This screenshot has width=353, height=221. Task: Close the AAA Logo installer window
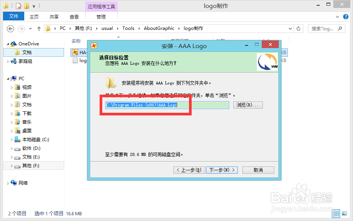click(x=270, y=45)
